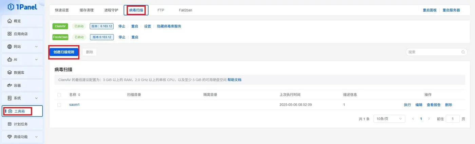Sort by 名称 column arrows
The image size is (475, 144).
click(x=79, y=95)
